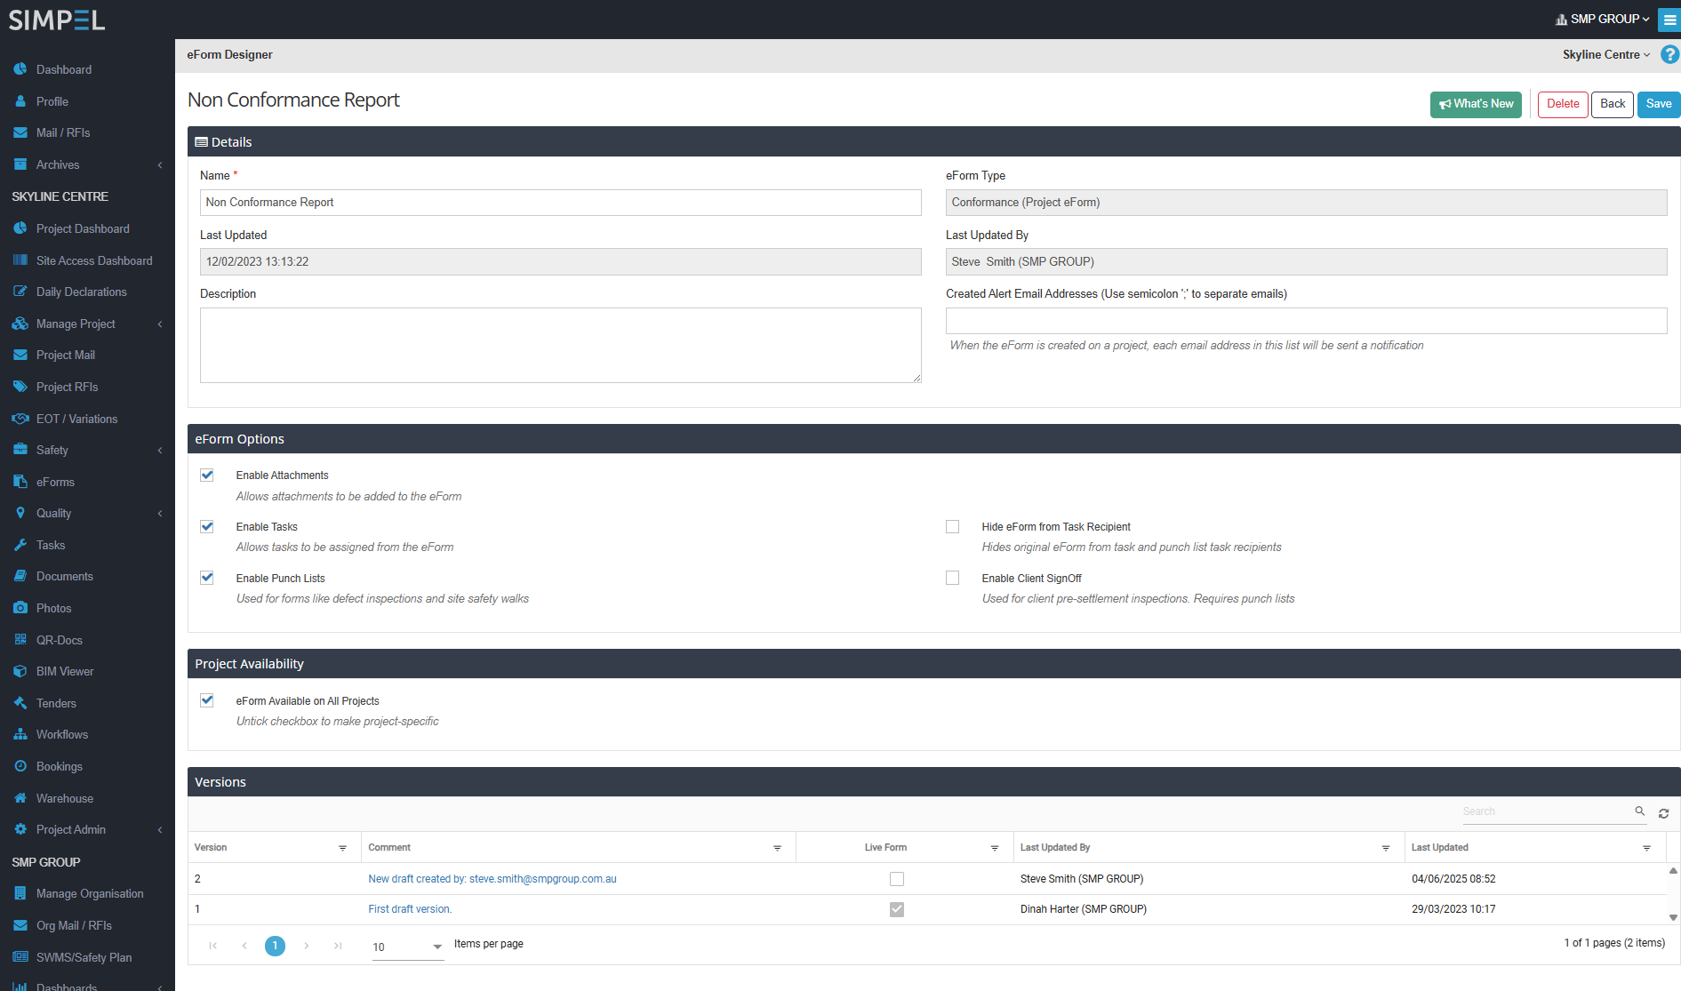Tick Live Form checkbox for version 2

(897, 879)
